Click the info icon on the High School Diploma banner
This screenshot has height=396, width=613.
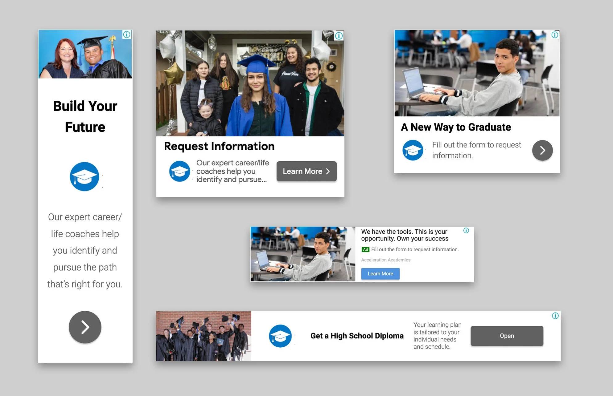coord(555,315)
